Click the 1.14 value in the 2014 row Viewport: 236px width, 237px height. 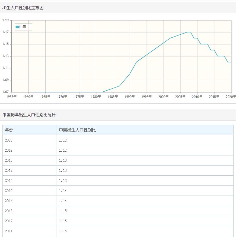[63, 201]
